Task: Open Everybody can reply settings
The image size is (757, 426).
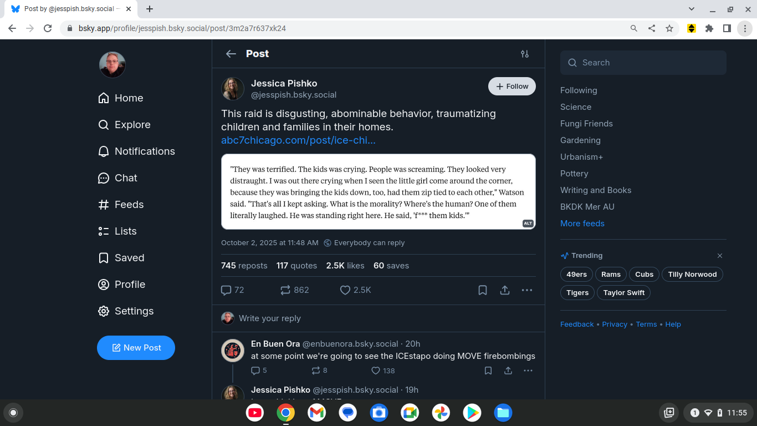Action: [x=364, y=243]
